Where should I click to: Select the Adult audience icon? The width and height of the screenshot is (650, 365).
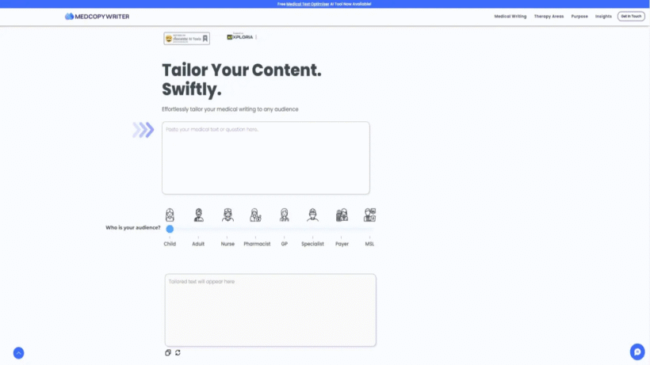(198, 215)
